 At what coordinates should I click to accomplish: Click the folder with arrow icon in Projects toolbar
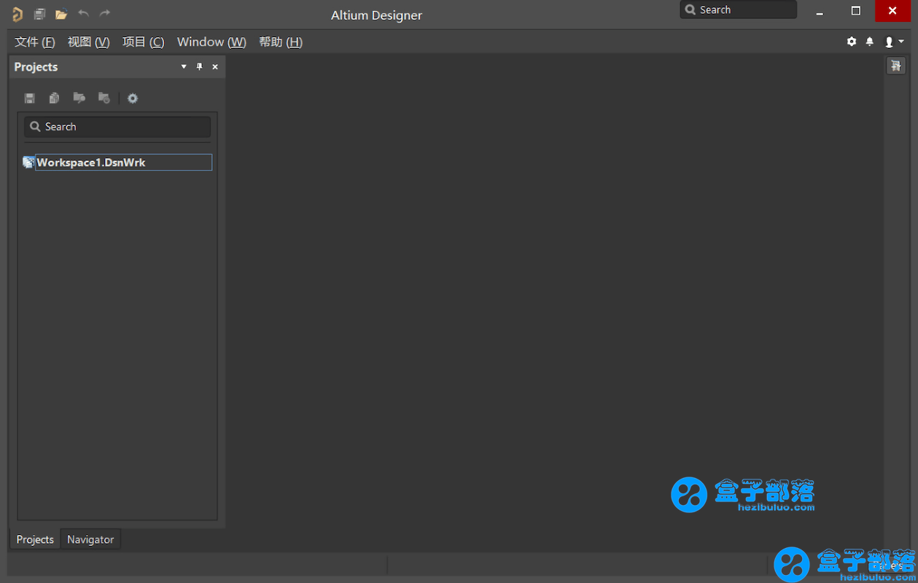click(79, 98)
